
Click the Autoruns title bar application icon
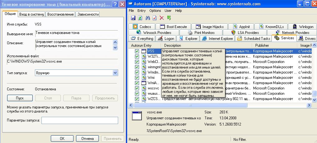[x=131, y=4]
